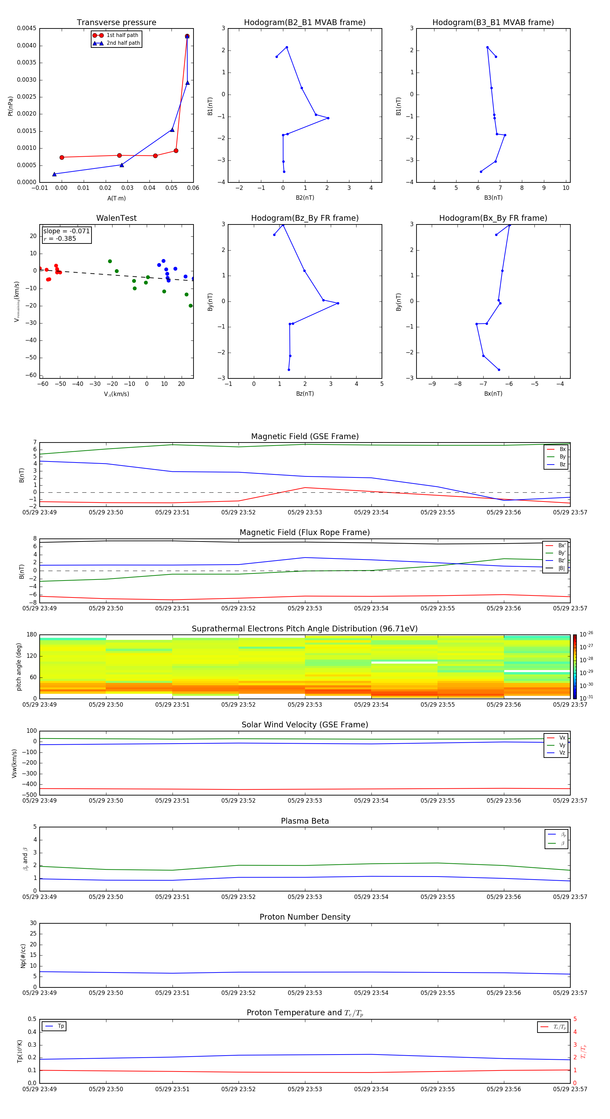Click the "V_A(km/s)" x-axis label
This screenshot has height=1119, width=610.
pyautogui.click(x=116, y=394)
